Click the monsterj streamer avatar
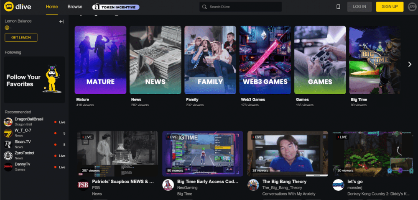This screenshot has width=418, height=200. pos(338,185)
